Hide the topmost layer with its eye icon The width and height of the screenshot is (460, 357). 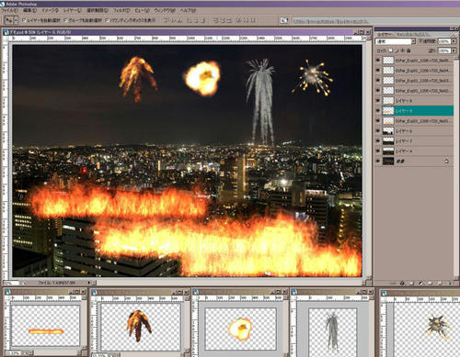[x=378, y=61]
